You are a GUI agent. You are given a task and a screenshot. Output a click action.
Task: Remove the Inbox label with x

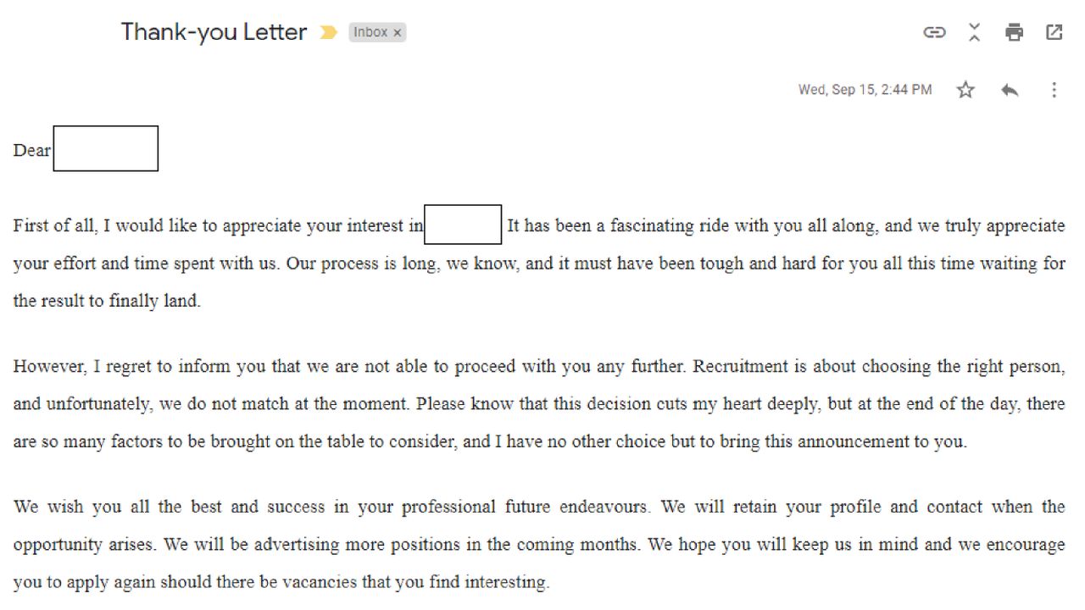(x=397, y=32)
